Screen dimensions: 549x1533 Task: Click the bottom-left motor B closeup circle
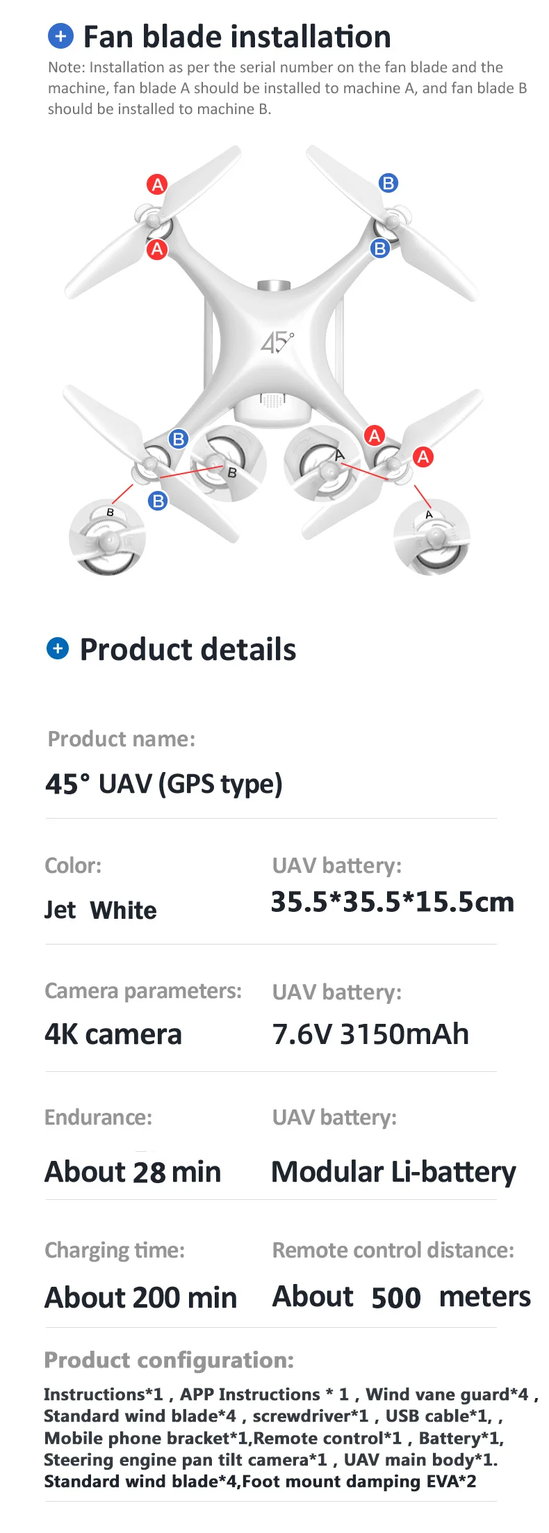coord(107,537)
